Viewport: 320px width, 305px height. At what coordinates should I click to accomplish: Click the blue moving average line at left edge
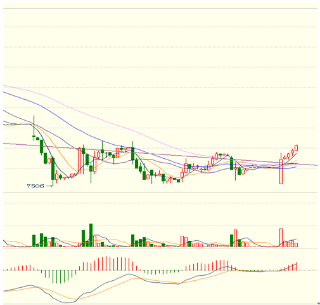(4, 92)
